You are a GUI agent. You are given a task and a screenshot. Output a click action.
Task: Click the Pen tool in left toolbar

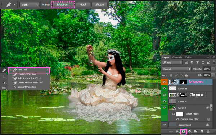[x=4, y=70]
